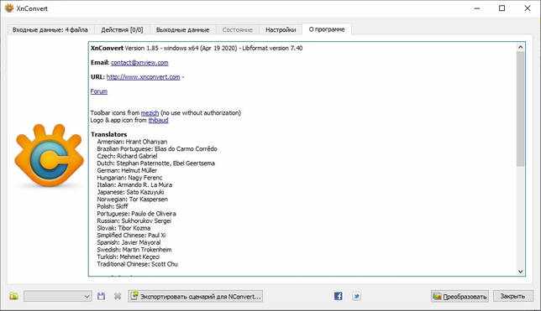Follow the thibaud logo link
This screenshot has height=311, width=541.
tap(159, 120)
